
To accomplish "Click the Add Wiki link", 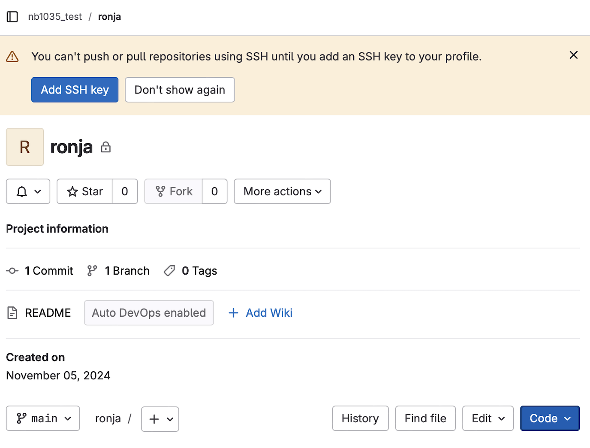I will pyautogui.click(x=268, y=313).
